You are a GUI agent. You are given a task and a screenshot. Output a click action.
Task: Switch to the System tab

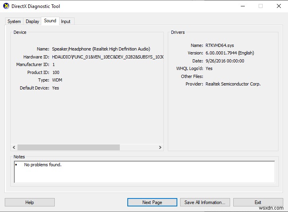14,21
